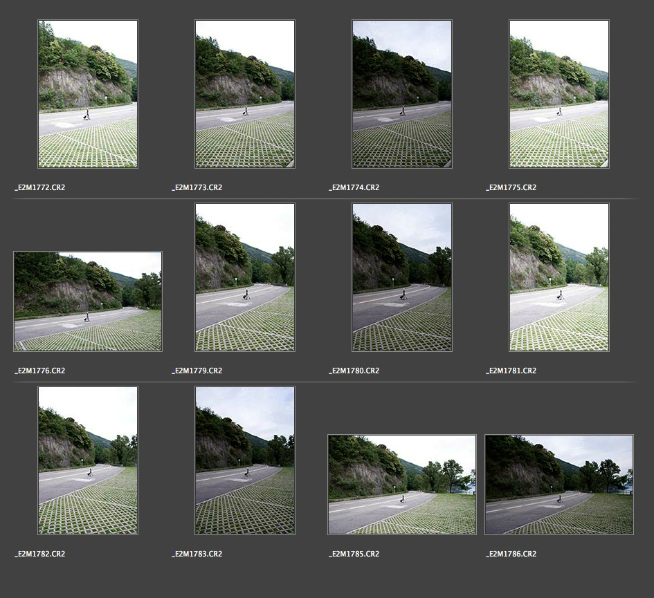Select thumbnail for _E2M1775.CR2
This screenshot has width=654, height=598.
tap(559, 94)
